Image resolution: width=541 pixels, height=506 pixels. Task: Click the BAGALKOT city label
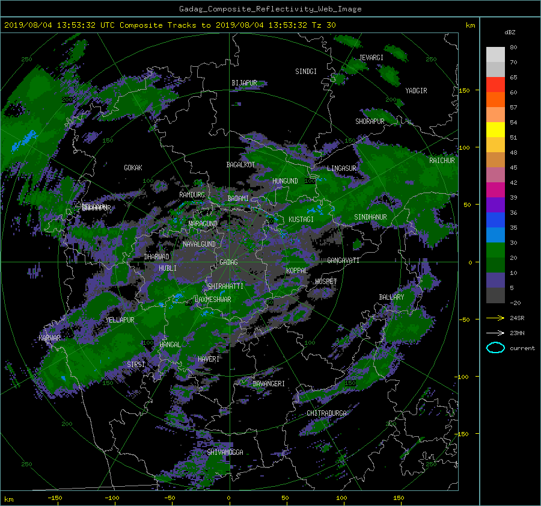[x=240, y=165]
